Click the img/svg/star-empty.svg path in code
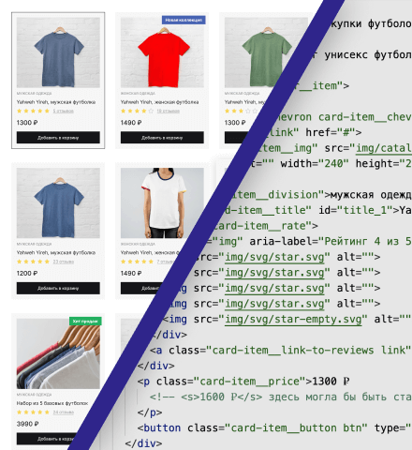Screen dimensions: 412x450 click(x=293, y=320)
